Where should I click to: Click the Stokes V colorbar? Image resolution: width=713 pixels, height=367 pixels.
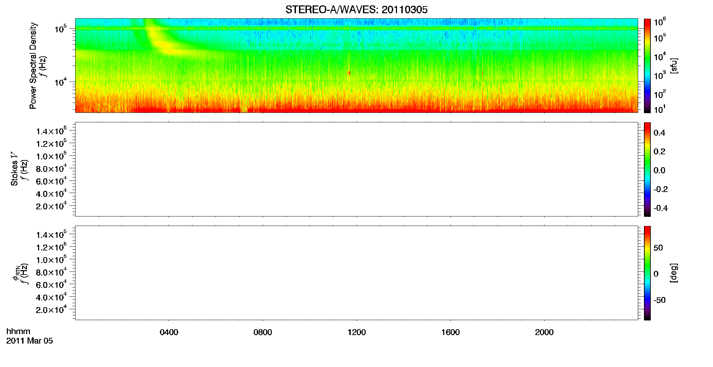tap(647, 169)
